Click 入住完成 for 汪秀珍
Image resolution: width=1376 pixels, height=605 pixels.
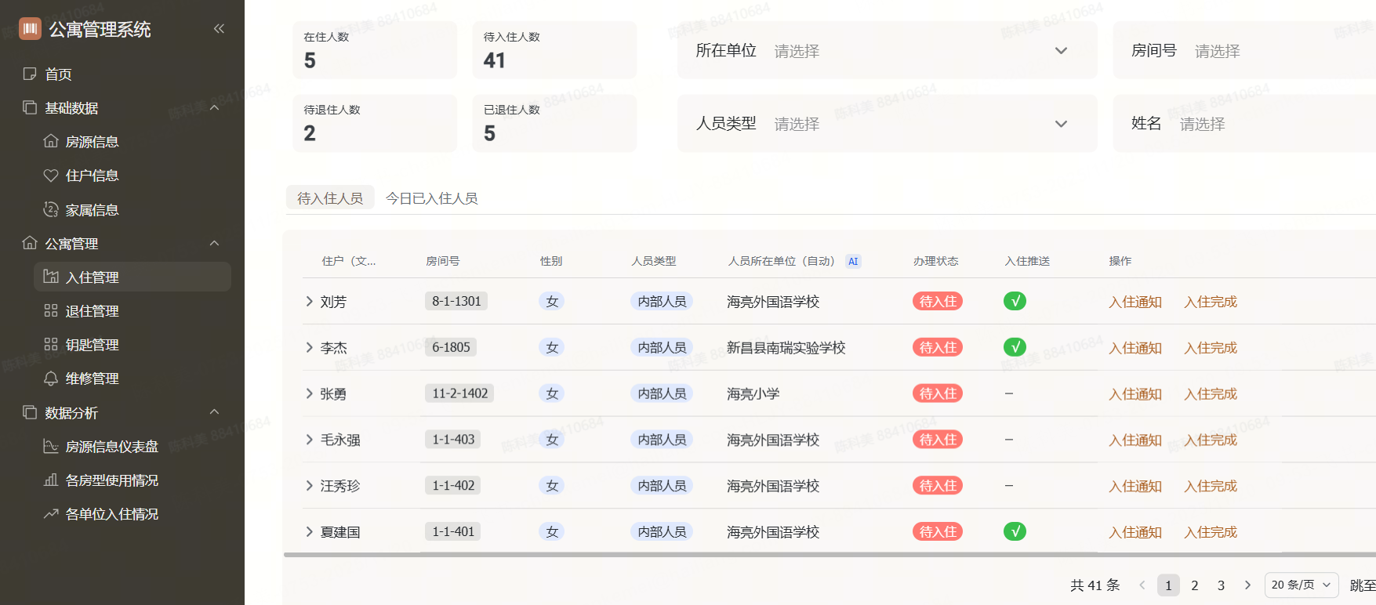pos(1210,487)
